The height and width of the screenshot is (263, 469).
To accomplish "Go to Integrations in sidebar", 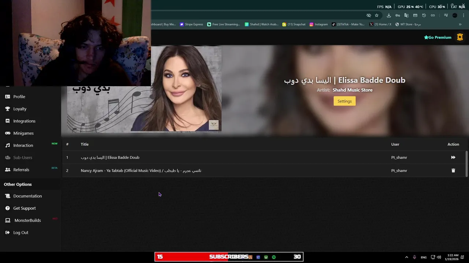I will tap(24, 121).
